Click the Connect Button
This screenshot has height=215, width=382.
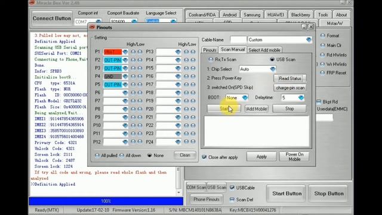pos(52,19)
